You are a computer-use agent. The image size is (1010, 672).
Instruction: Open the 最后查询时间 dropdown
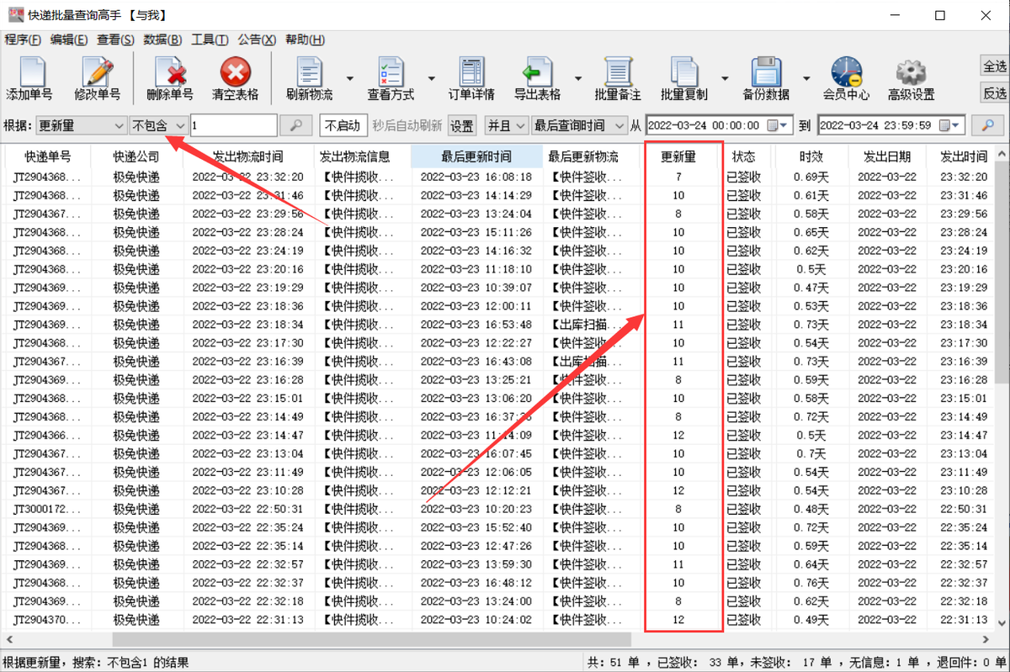pyautogui.click(x=578, y=125)
